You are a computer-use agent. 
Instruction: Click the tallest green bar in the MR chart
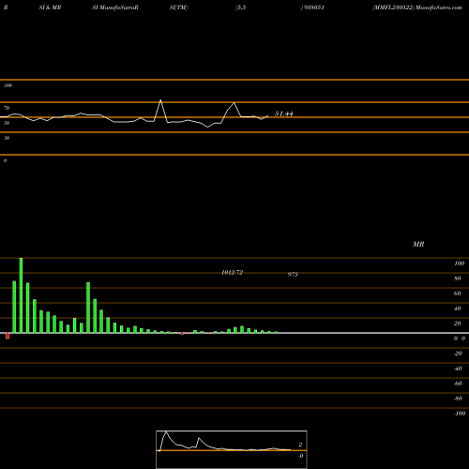click(x=21, y=295)
